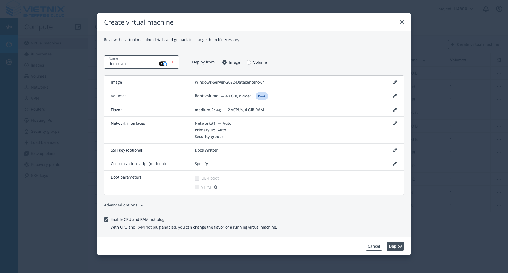The image size is (508, 273).
Task: Edit the Flavor via its pencil icon
Action: (x=395, y=110)
